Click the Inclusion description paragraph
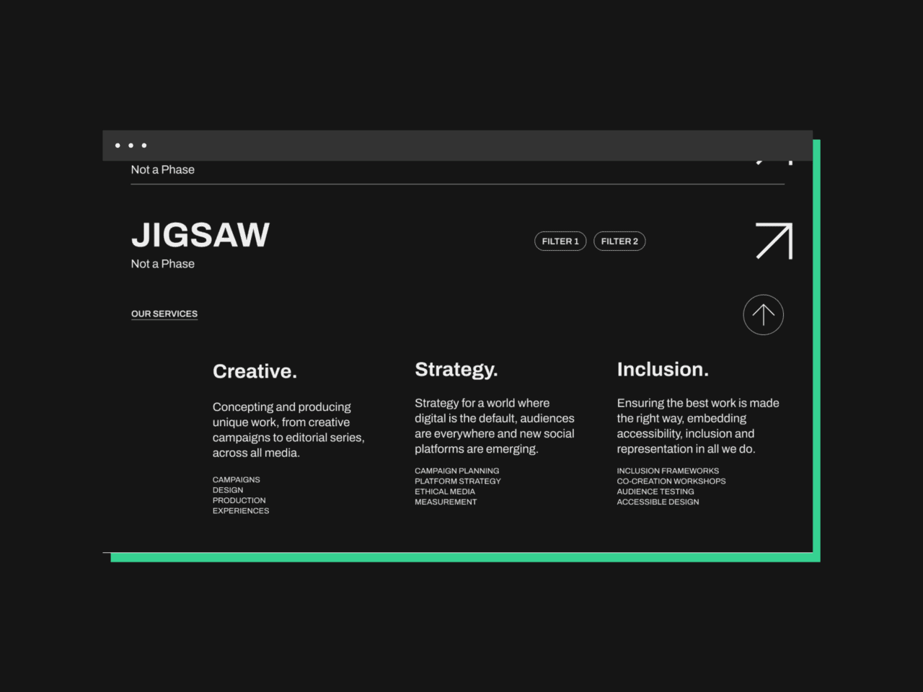The height and width of the screenshot is (692, 923). coord(698,426)
